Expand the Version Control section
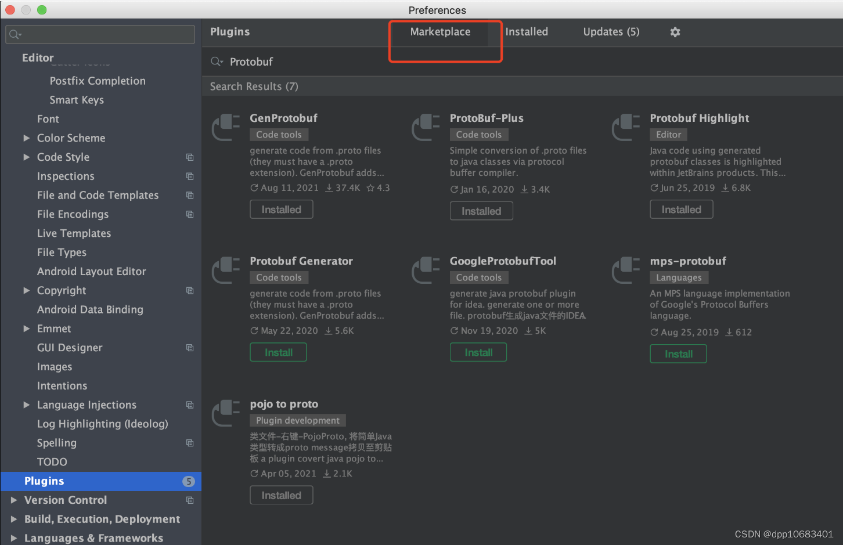The image size is (843, 545). coord(13,500)
